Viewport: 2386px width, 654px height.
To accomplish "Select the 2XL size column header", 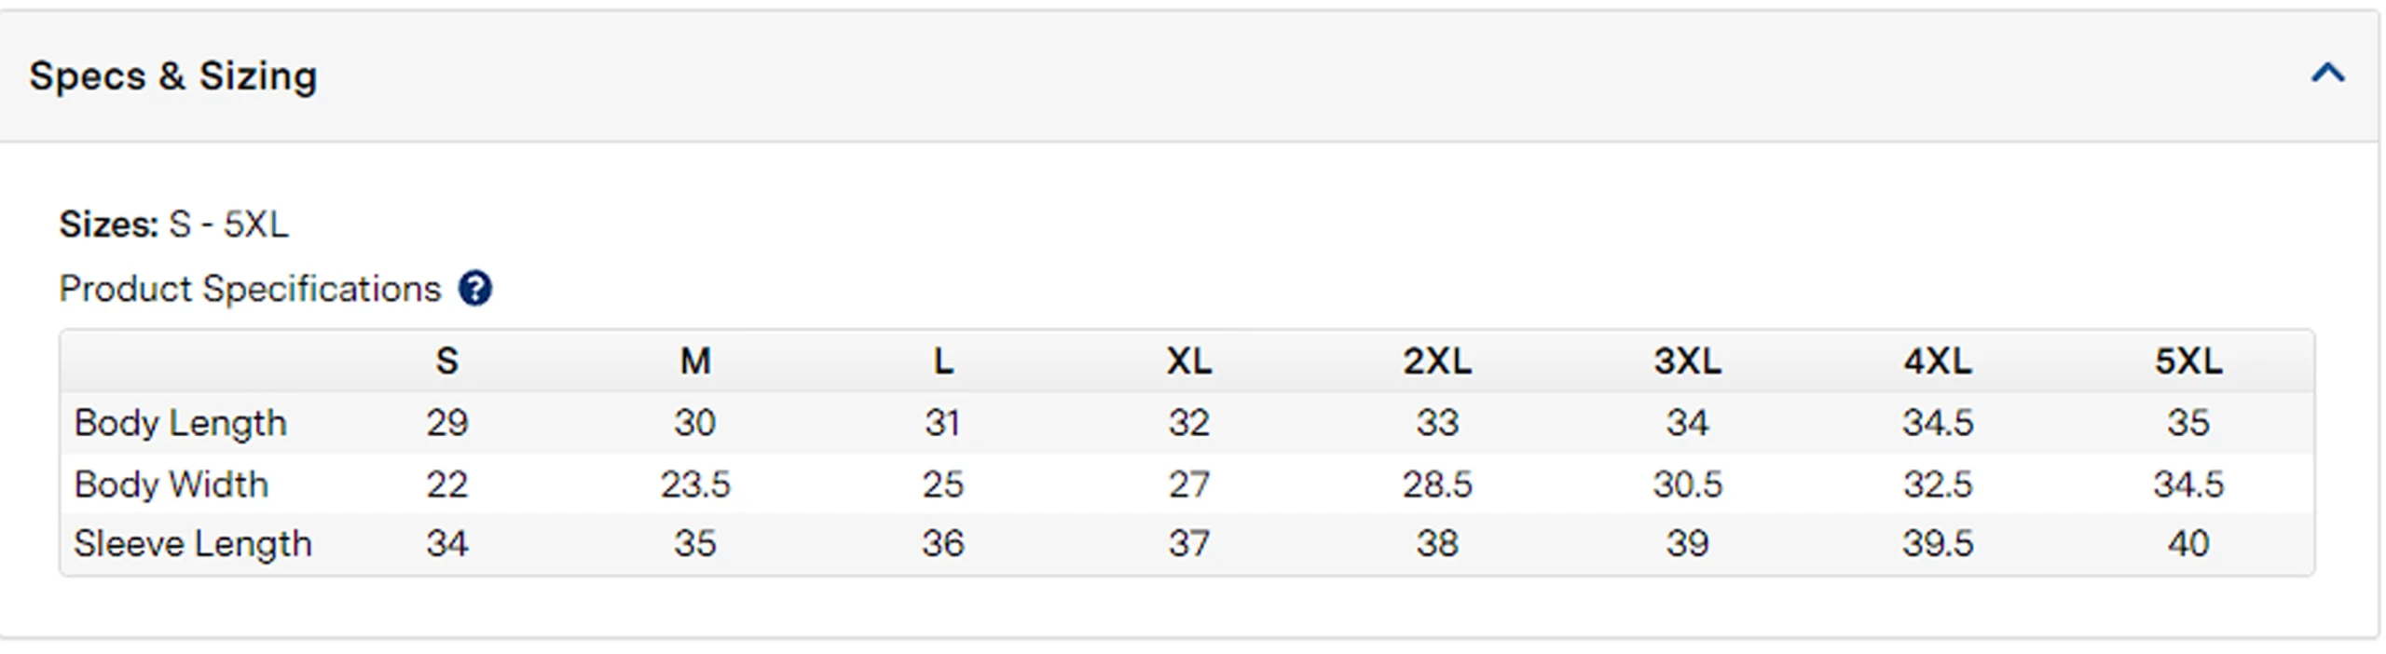I will coord(1437,361).
